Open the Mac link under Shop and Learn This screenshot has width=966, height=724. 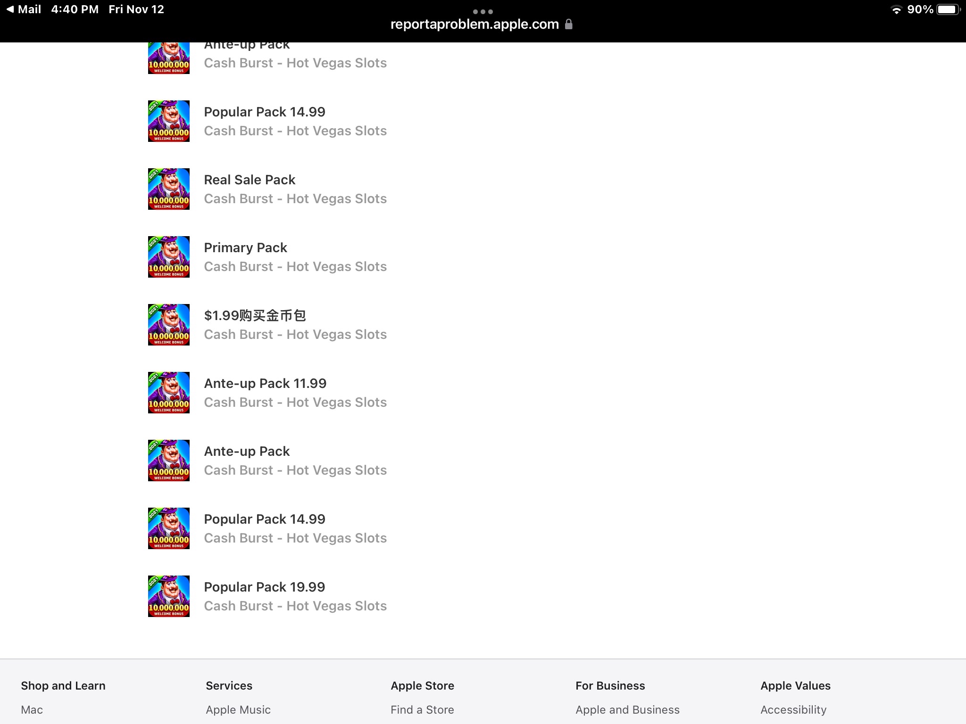pyautogui.click(x=32, y=710)
